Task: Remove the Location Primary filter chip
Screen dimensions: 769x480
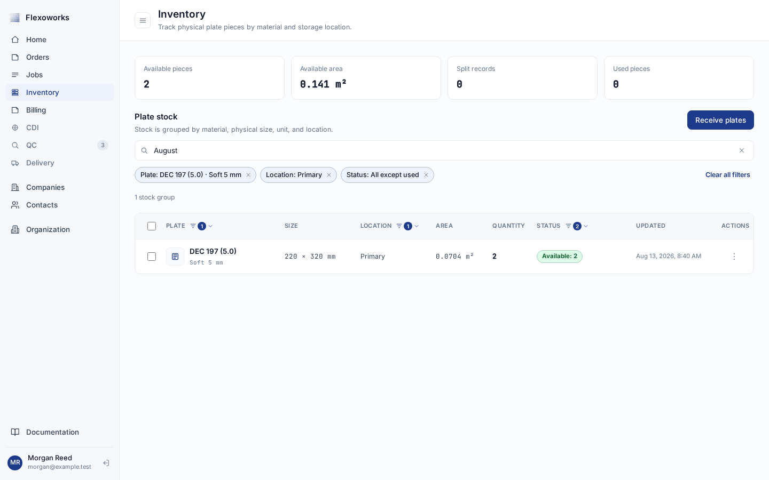Action: (329, 175)
